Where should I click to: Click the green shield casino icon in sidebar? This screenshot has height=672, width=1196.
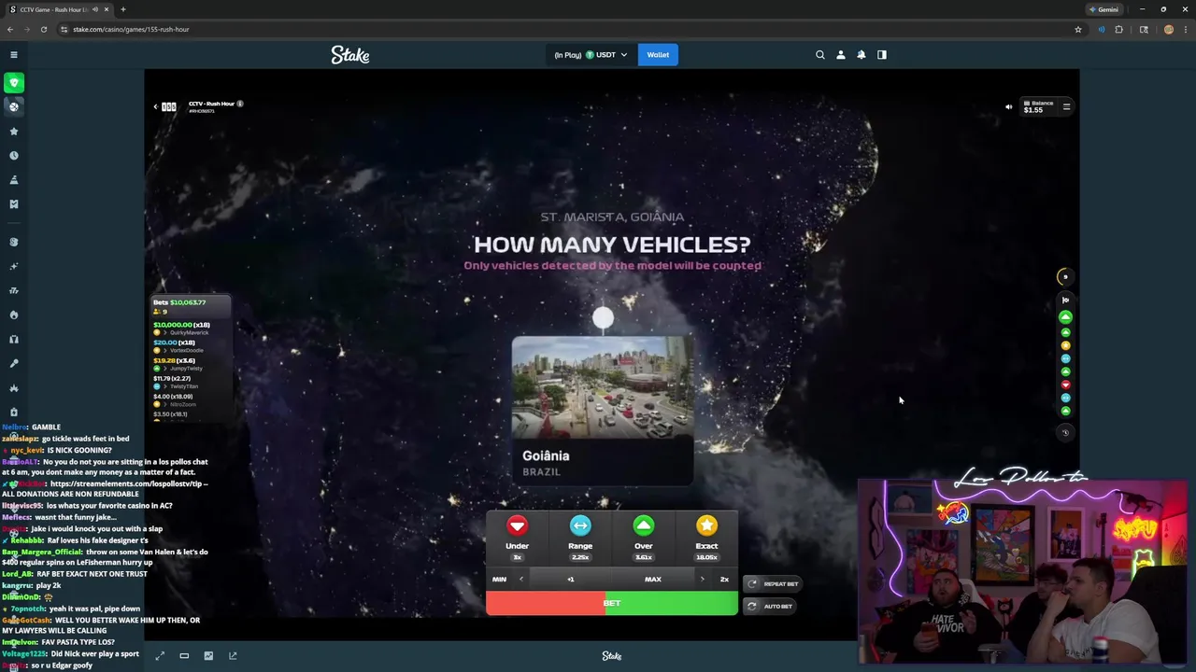coord(14,83)
